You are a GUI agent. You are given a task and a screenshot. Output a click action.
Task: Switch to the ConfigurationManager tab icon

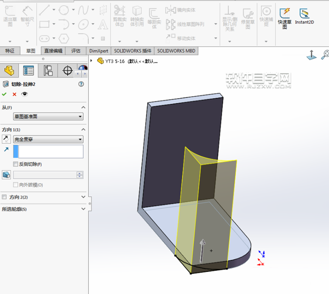coord(48,71)
